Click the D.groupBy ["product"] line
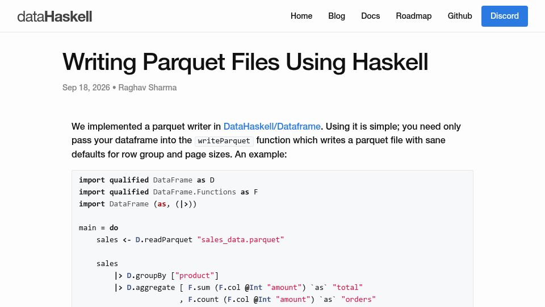This screenshot has height=307, width=545. coord(166,275)
